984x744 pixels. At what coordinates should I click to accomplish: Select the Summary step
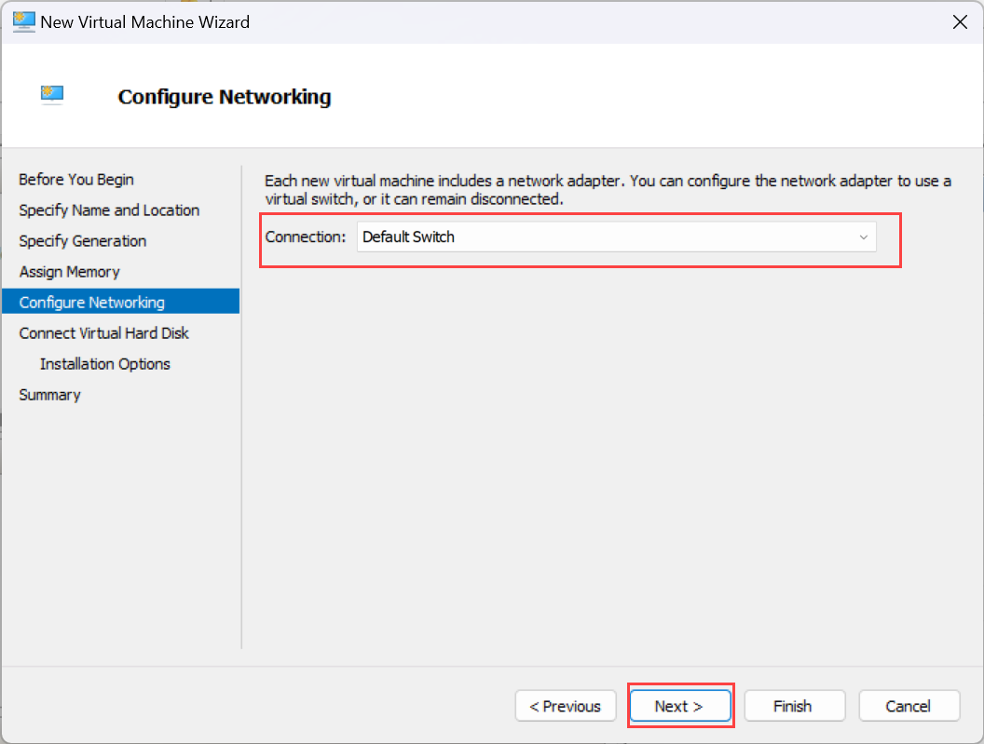49,394
